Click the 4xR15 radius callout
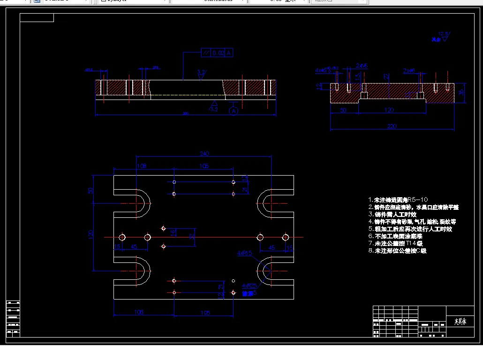 tap(245, 253)
